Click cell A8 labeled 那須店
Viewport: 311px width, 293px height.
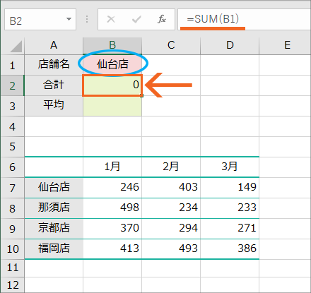tap(54, 208)
